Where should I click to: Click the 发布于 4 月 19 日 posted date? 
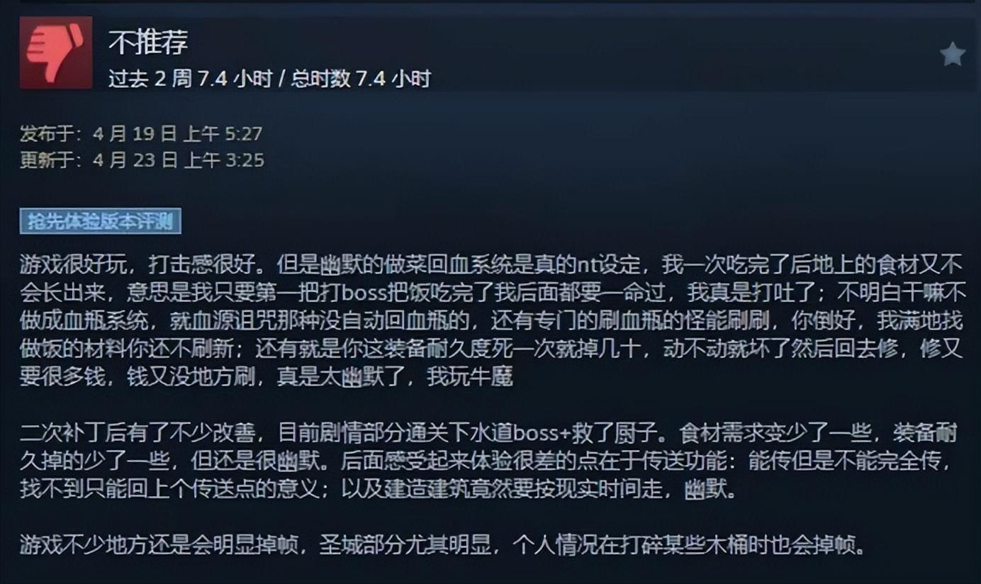pos(99,133)
